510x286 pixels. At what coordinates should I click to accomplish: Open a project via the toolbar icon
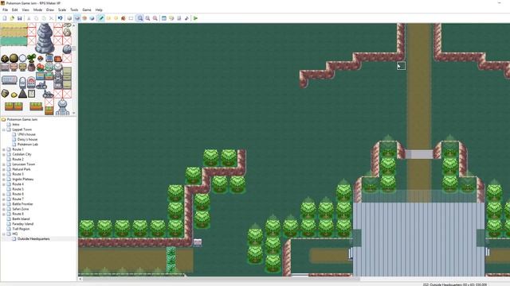[12, 18]
